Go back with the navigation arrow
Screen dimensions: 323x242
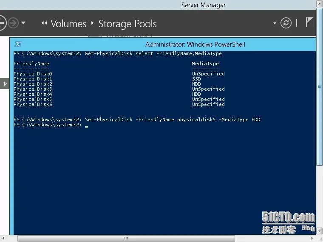pos(2,23)
